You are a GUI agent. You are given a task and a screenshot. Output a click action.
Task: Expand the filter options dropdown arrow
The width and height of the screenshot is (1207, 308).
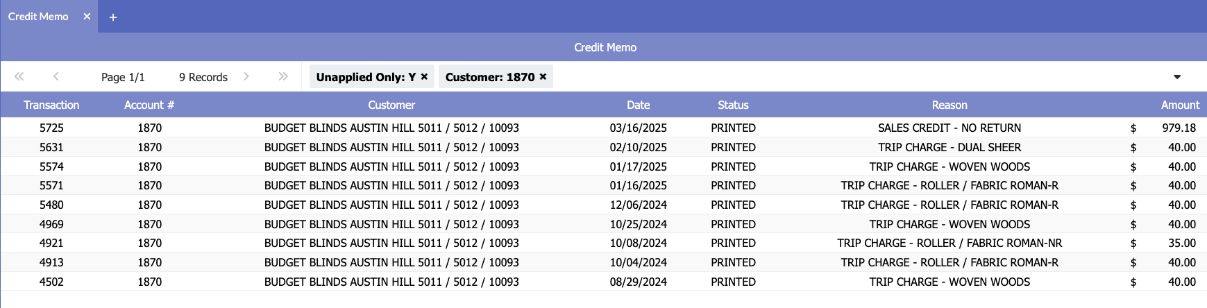tap(1177, 76)
